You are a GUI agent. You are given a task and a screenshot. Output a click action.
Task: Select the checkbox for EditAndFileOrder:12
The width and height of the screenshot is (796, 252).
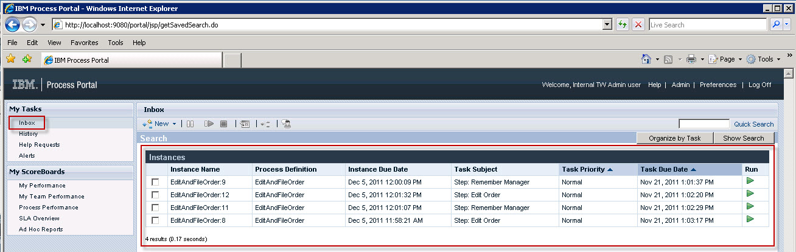[155, 195]
